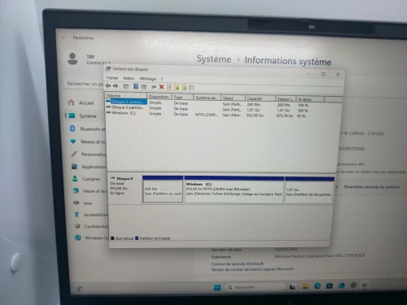
Task: Click the connection icon left of red X
Action: pyautogui.click(x=154, y=87)
